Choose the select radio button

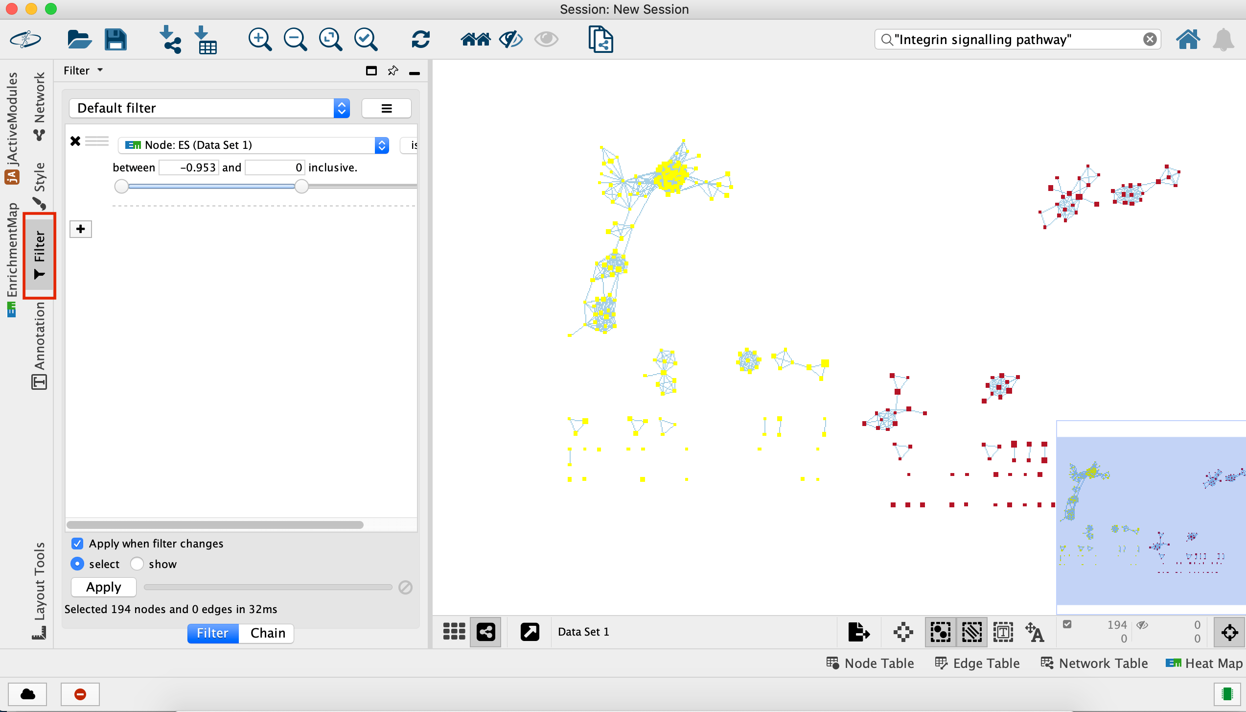pyautogui.click(x=77, y=564)
